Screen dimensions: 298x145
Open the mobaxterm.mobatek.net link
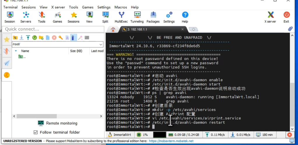171,141
